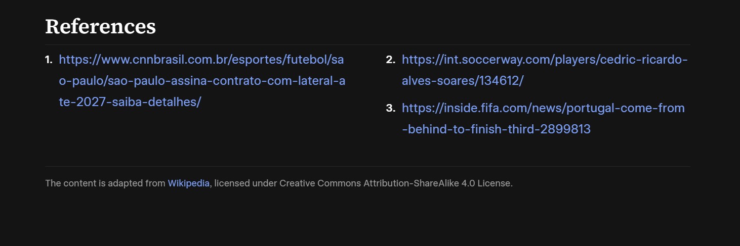Click the "-behind-to-finish-third-2899813" link line
Image resolution: width=740 pixels, height=246 pixels.
[x=496, y=129]
